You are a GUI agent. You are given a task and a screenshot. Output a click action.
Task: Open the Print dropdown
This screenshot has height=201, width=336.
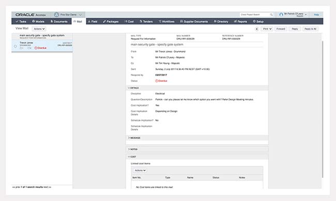(267, 29)
